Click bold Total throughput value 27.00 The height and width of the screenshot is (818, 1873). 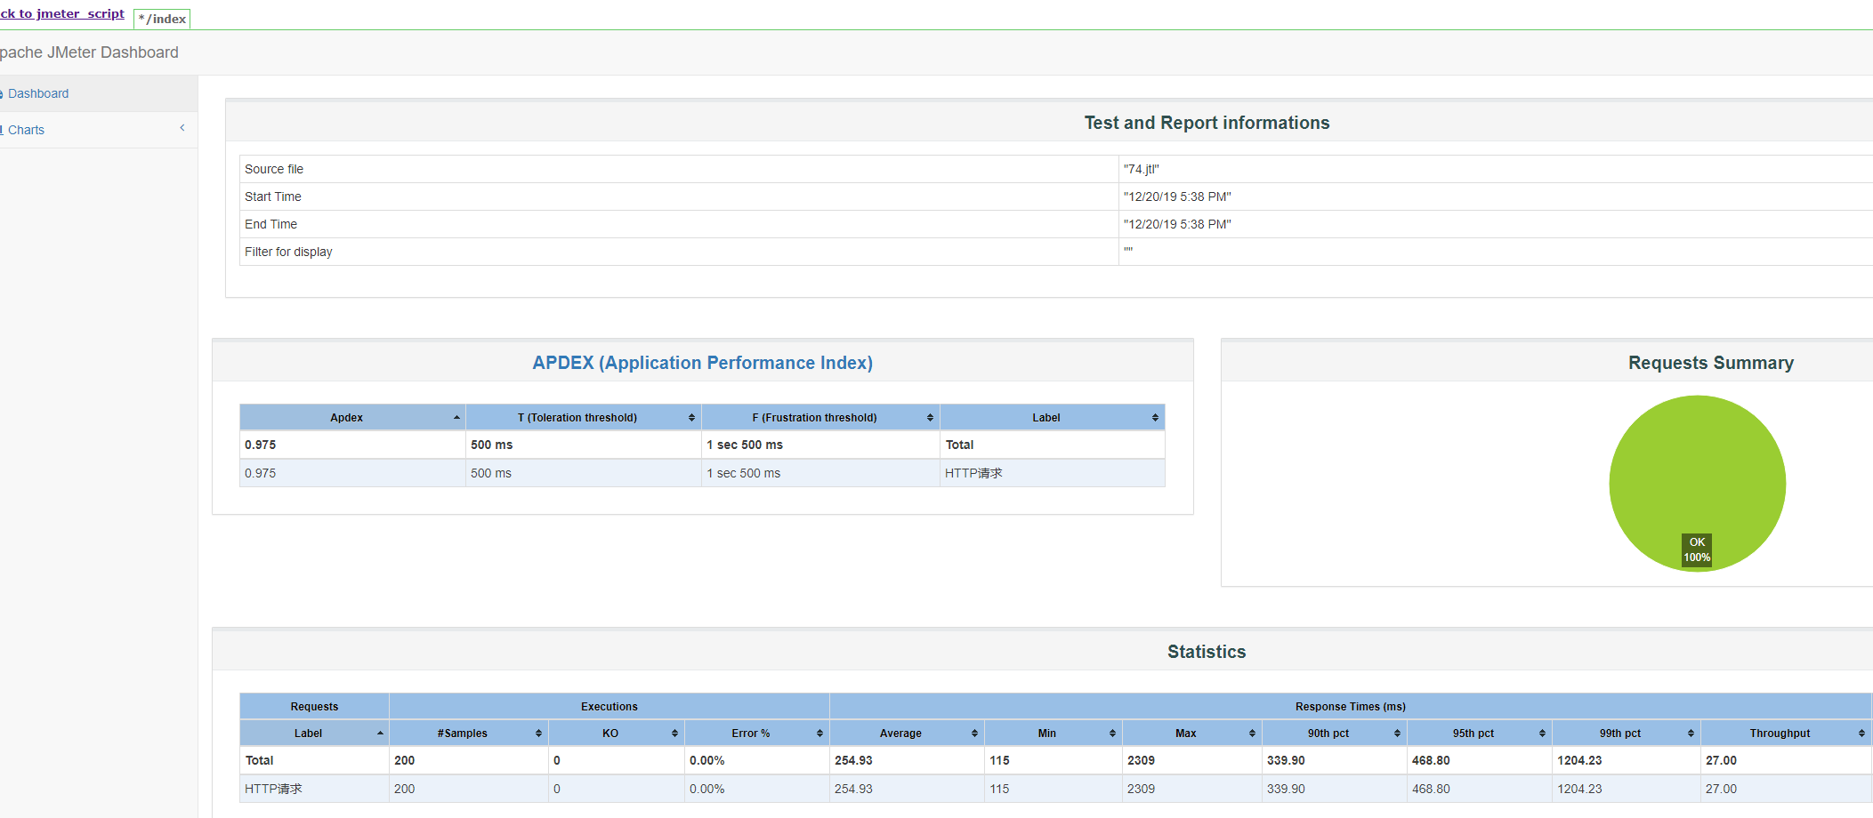[1721, 760]
